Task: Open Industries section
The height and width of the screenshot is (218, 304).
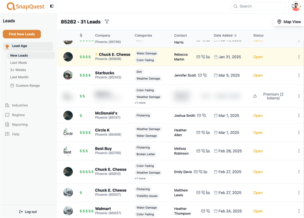Action: pos(17,105)
